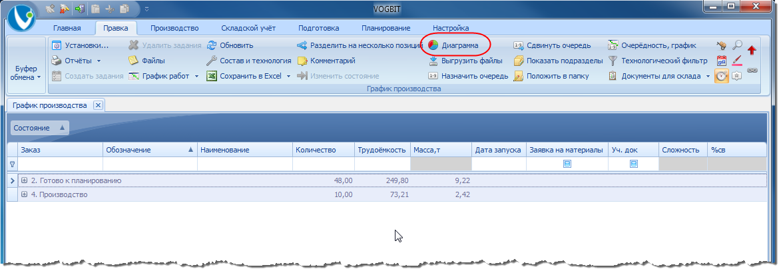Click the Дата запуска filter row field

[x=499, y=164]
